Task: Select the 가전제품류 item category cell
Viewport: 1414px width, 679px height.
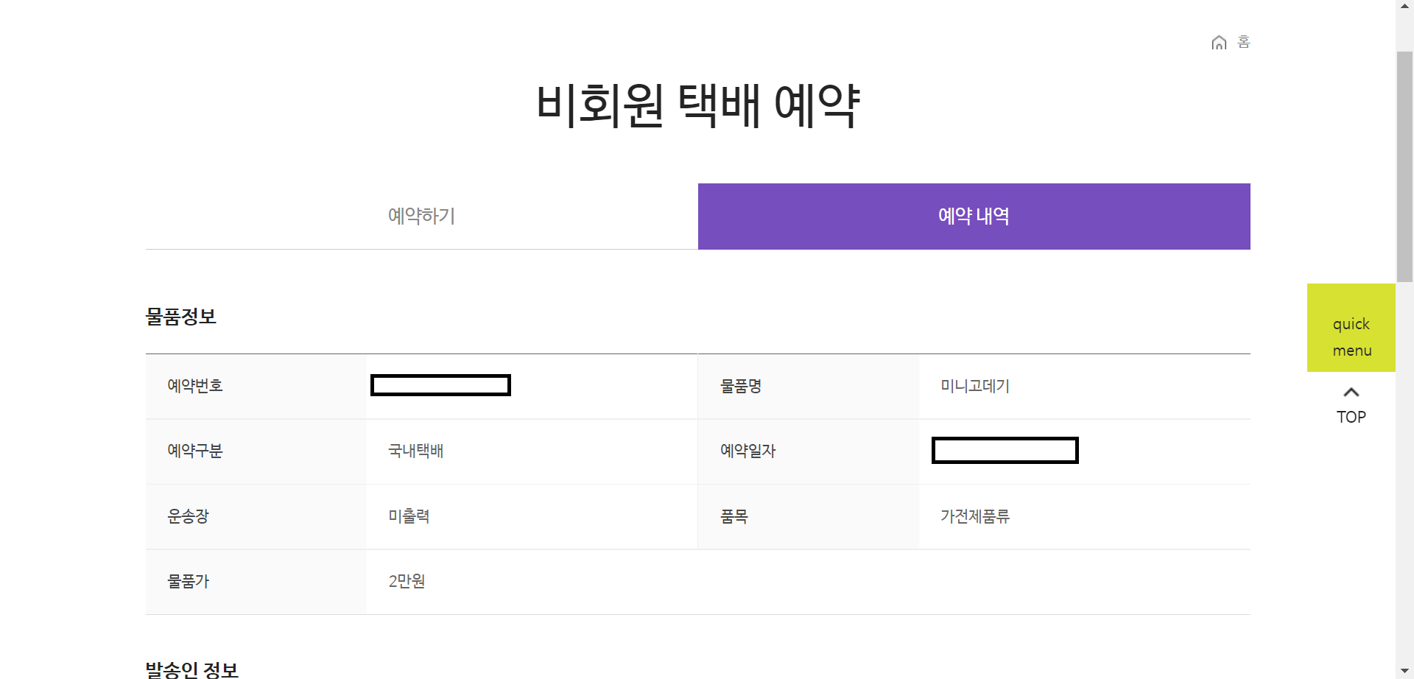Action: pos(974,516)
